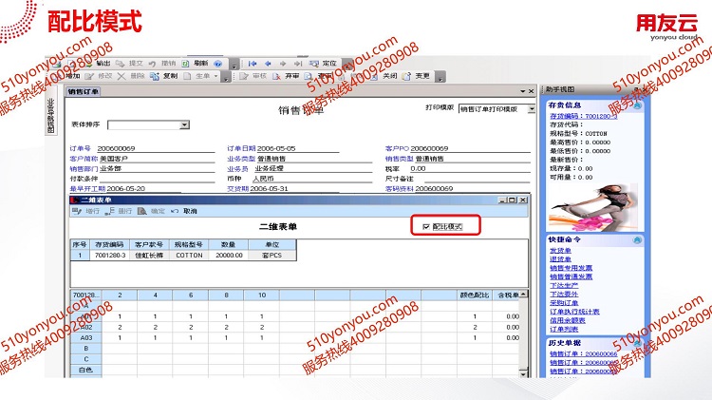This screenshot has width=712, height=400.
Task: Toggle the 配比模式 checkbox
Action: click(426, 226)
